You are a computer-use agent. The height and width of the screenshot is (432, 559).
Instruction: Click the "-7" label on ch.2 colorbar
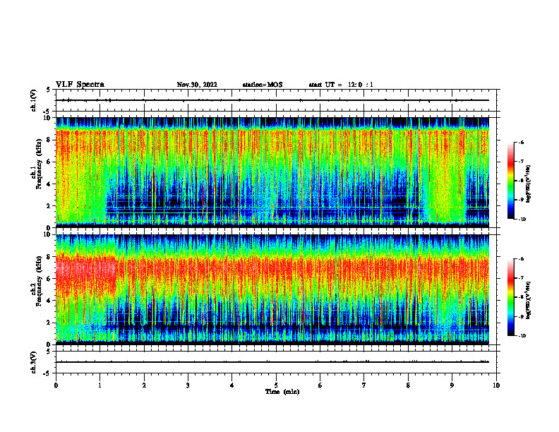(x=521, y=278)
